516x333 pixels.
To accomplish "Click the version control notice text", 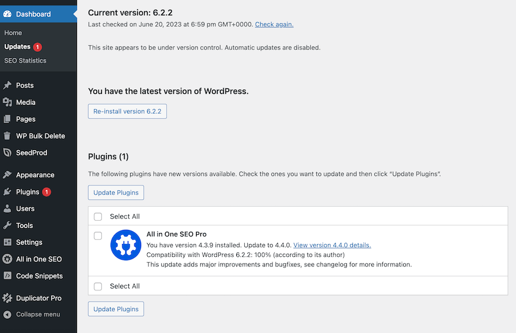I will click(204, 48).
